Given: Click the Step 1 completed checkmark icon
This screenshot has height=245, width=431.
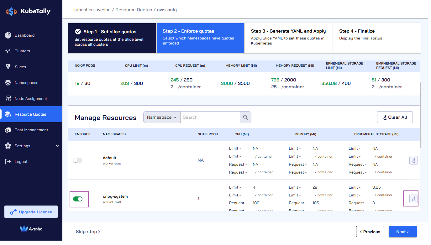Looking at the screenshot, I should point(78,32).
